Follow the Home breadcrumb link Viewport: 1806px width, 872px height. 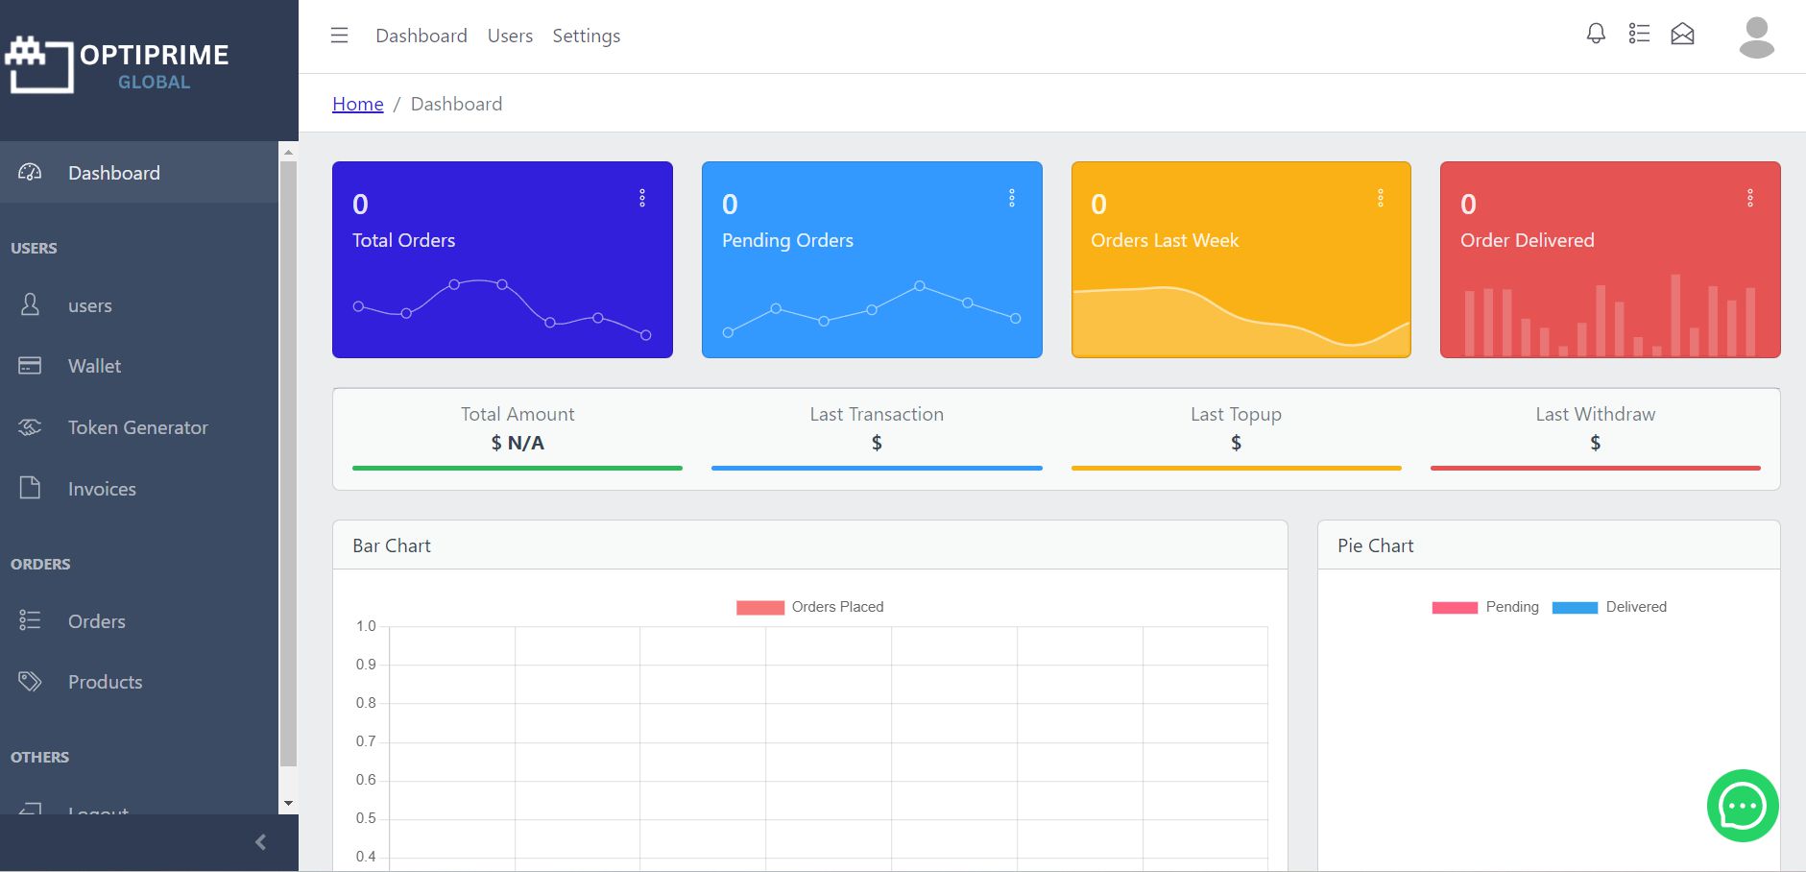pyautogui.click(x=357, y=104)
